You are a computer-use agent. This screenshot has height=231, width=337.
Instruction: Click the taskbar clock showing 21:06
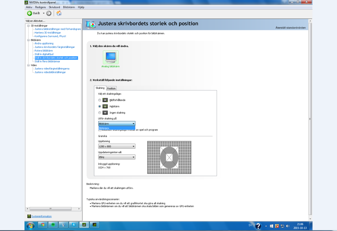click(300, 226)
